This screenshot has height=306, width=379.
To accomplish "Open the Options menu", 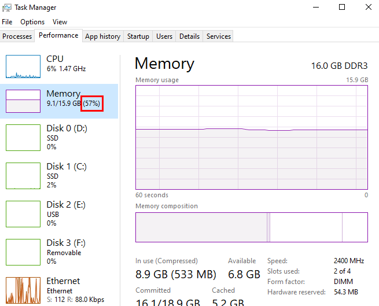I will pos(32,22).
